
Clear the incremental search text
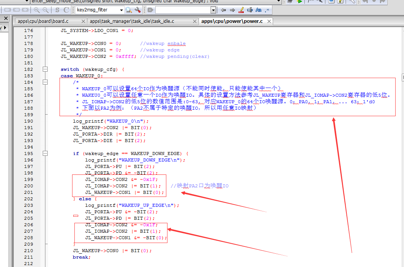[x=151, y=10]
